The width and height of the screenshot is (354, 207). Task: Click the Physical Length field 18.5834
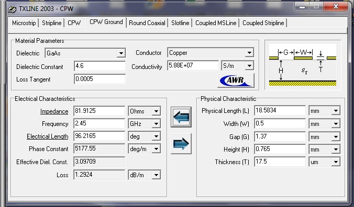point(280,111)
